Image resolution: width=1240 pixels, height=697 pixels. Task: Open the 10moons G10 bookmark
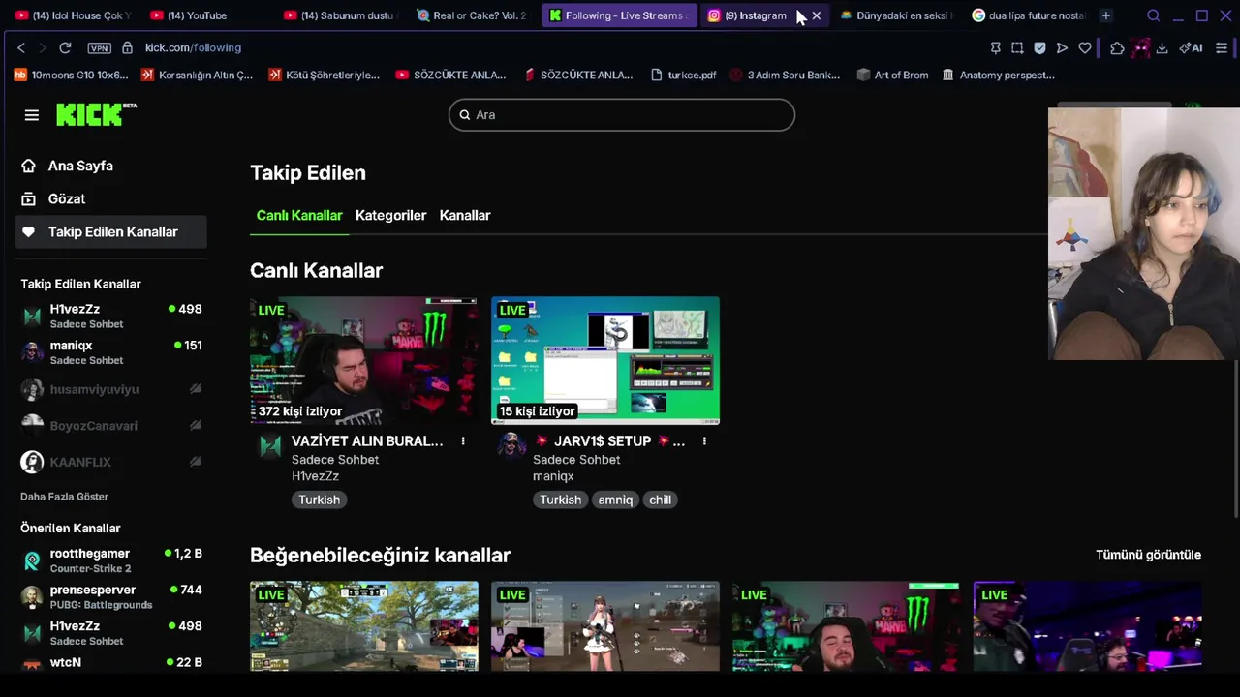coord(71,75)
